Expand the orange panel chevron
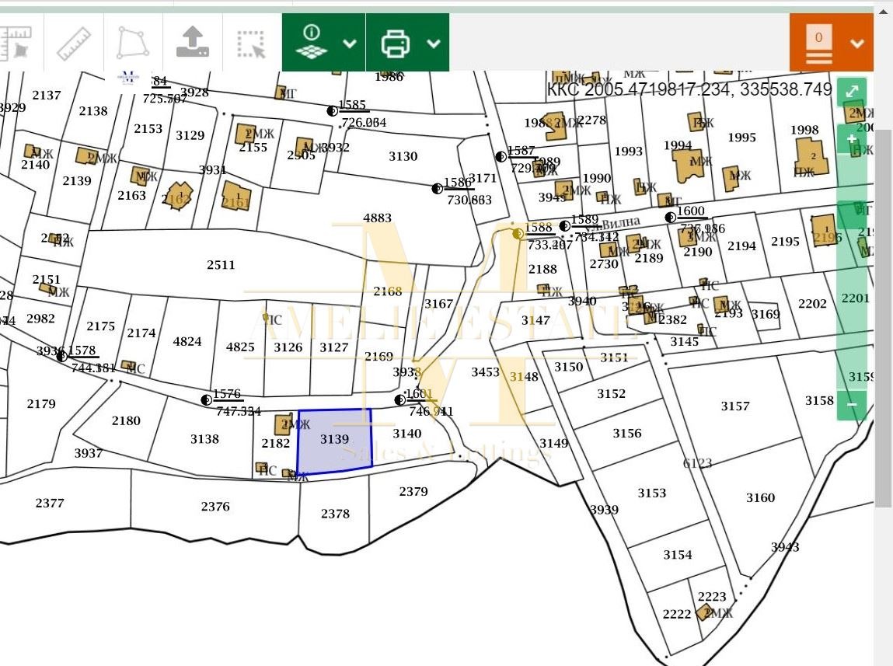Viewport: 893px width, 666px height. [x=857, y=44]
